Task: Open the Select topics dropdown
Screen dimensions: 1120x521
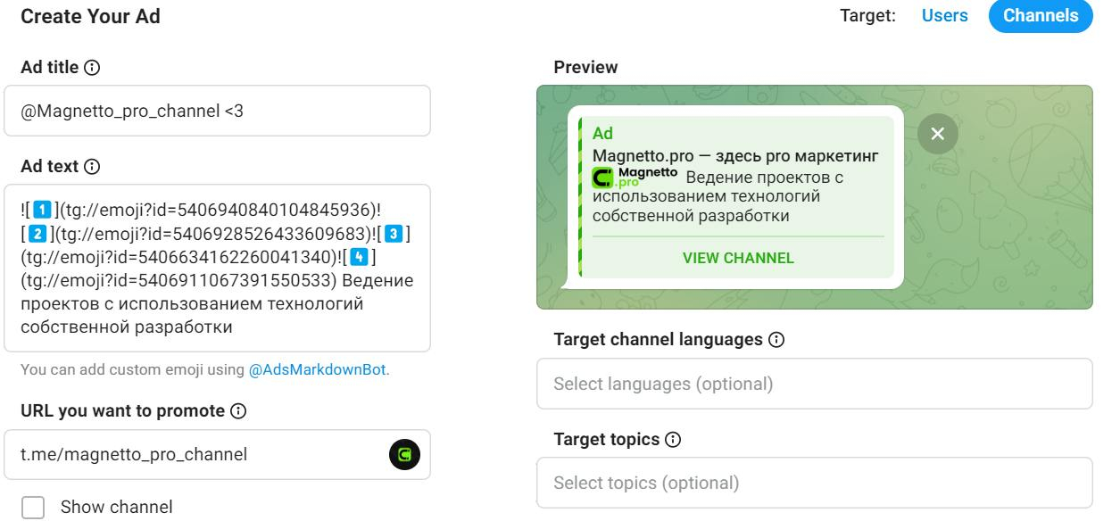Action: (814, 483)
